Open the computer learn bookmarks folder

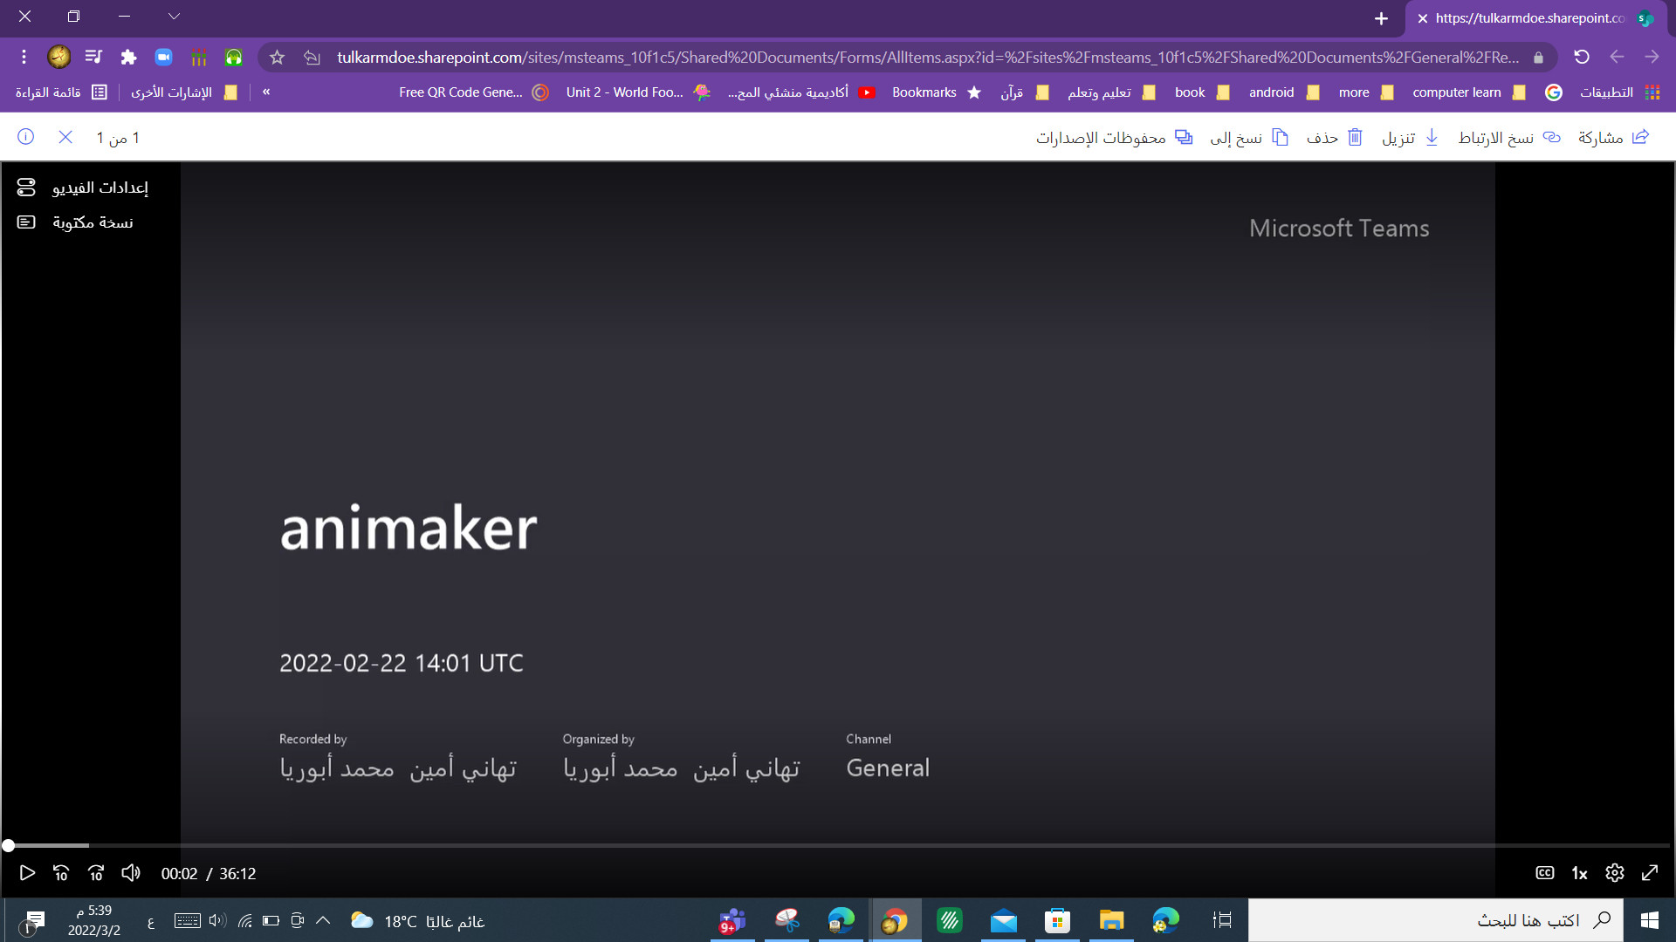click(1468, 92)
